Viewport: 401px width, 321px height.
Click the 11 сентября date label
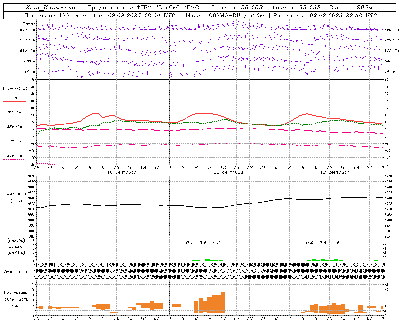tap(228, 172)
